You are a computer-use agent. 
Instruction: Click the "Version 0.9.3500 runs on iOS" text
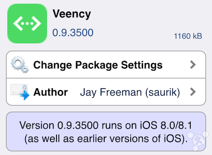89,125
